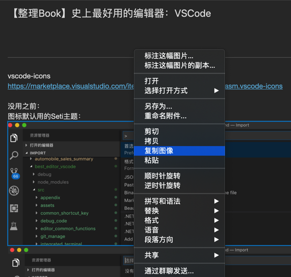
Task: Select 打开 in context menu
Action: [x=179, y=81]
